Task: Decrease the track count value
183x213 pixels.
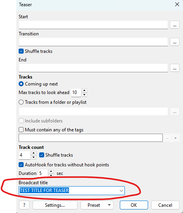Action: click(34, 157)
